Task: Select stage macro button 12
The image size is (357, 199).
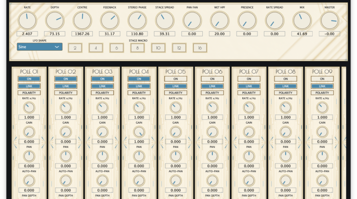Action: [179, 48]
